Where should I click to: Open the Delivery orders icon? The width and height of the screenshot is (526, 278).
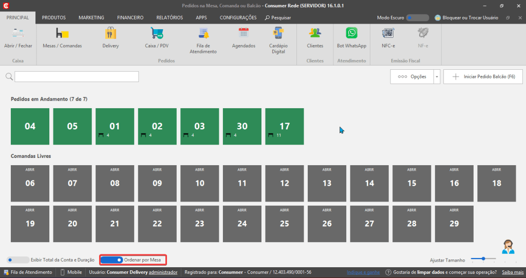(x=111, y=33)
